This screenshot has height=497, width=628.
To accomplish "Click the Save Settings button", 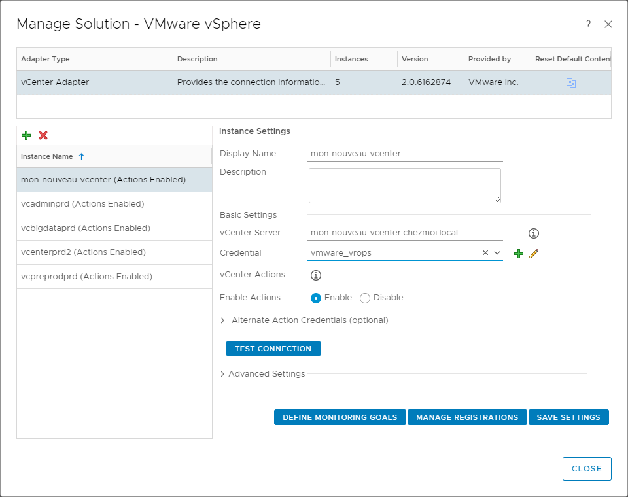I will tap(568, 417).
